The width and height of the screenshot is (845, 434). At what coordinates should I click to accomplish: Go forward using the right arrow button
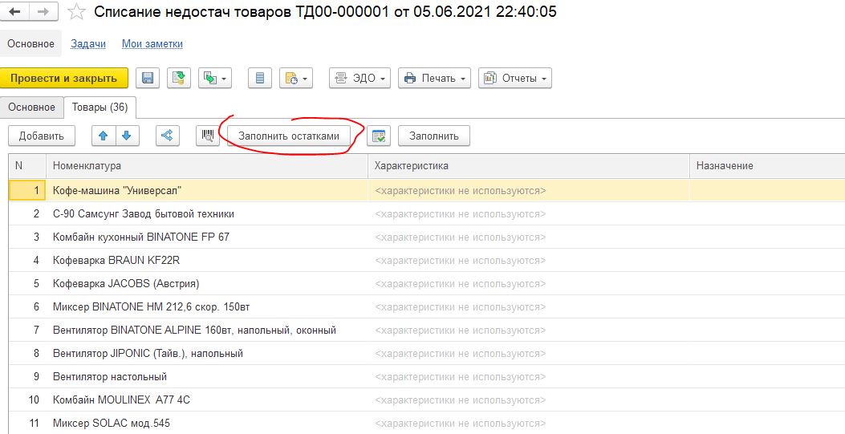click(43, 12)
